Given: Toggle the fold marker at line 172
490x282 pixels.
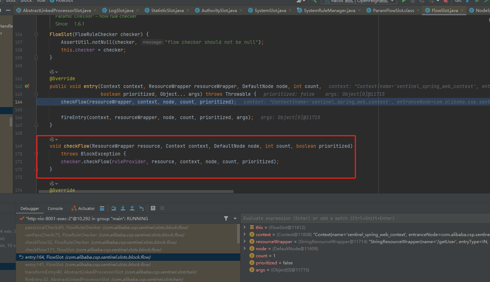Looking at the screenshot, I should [36, 169].
